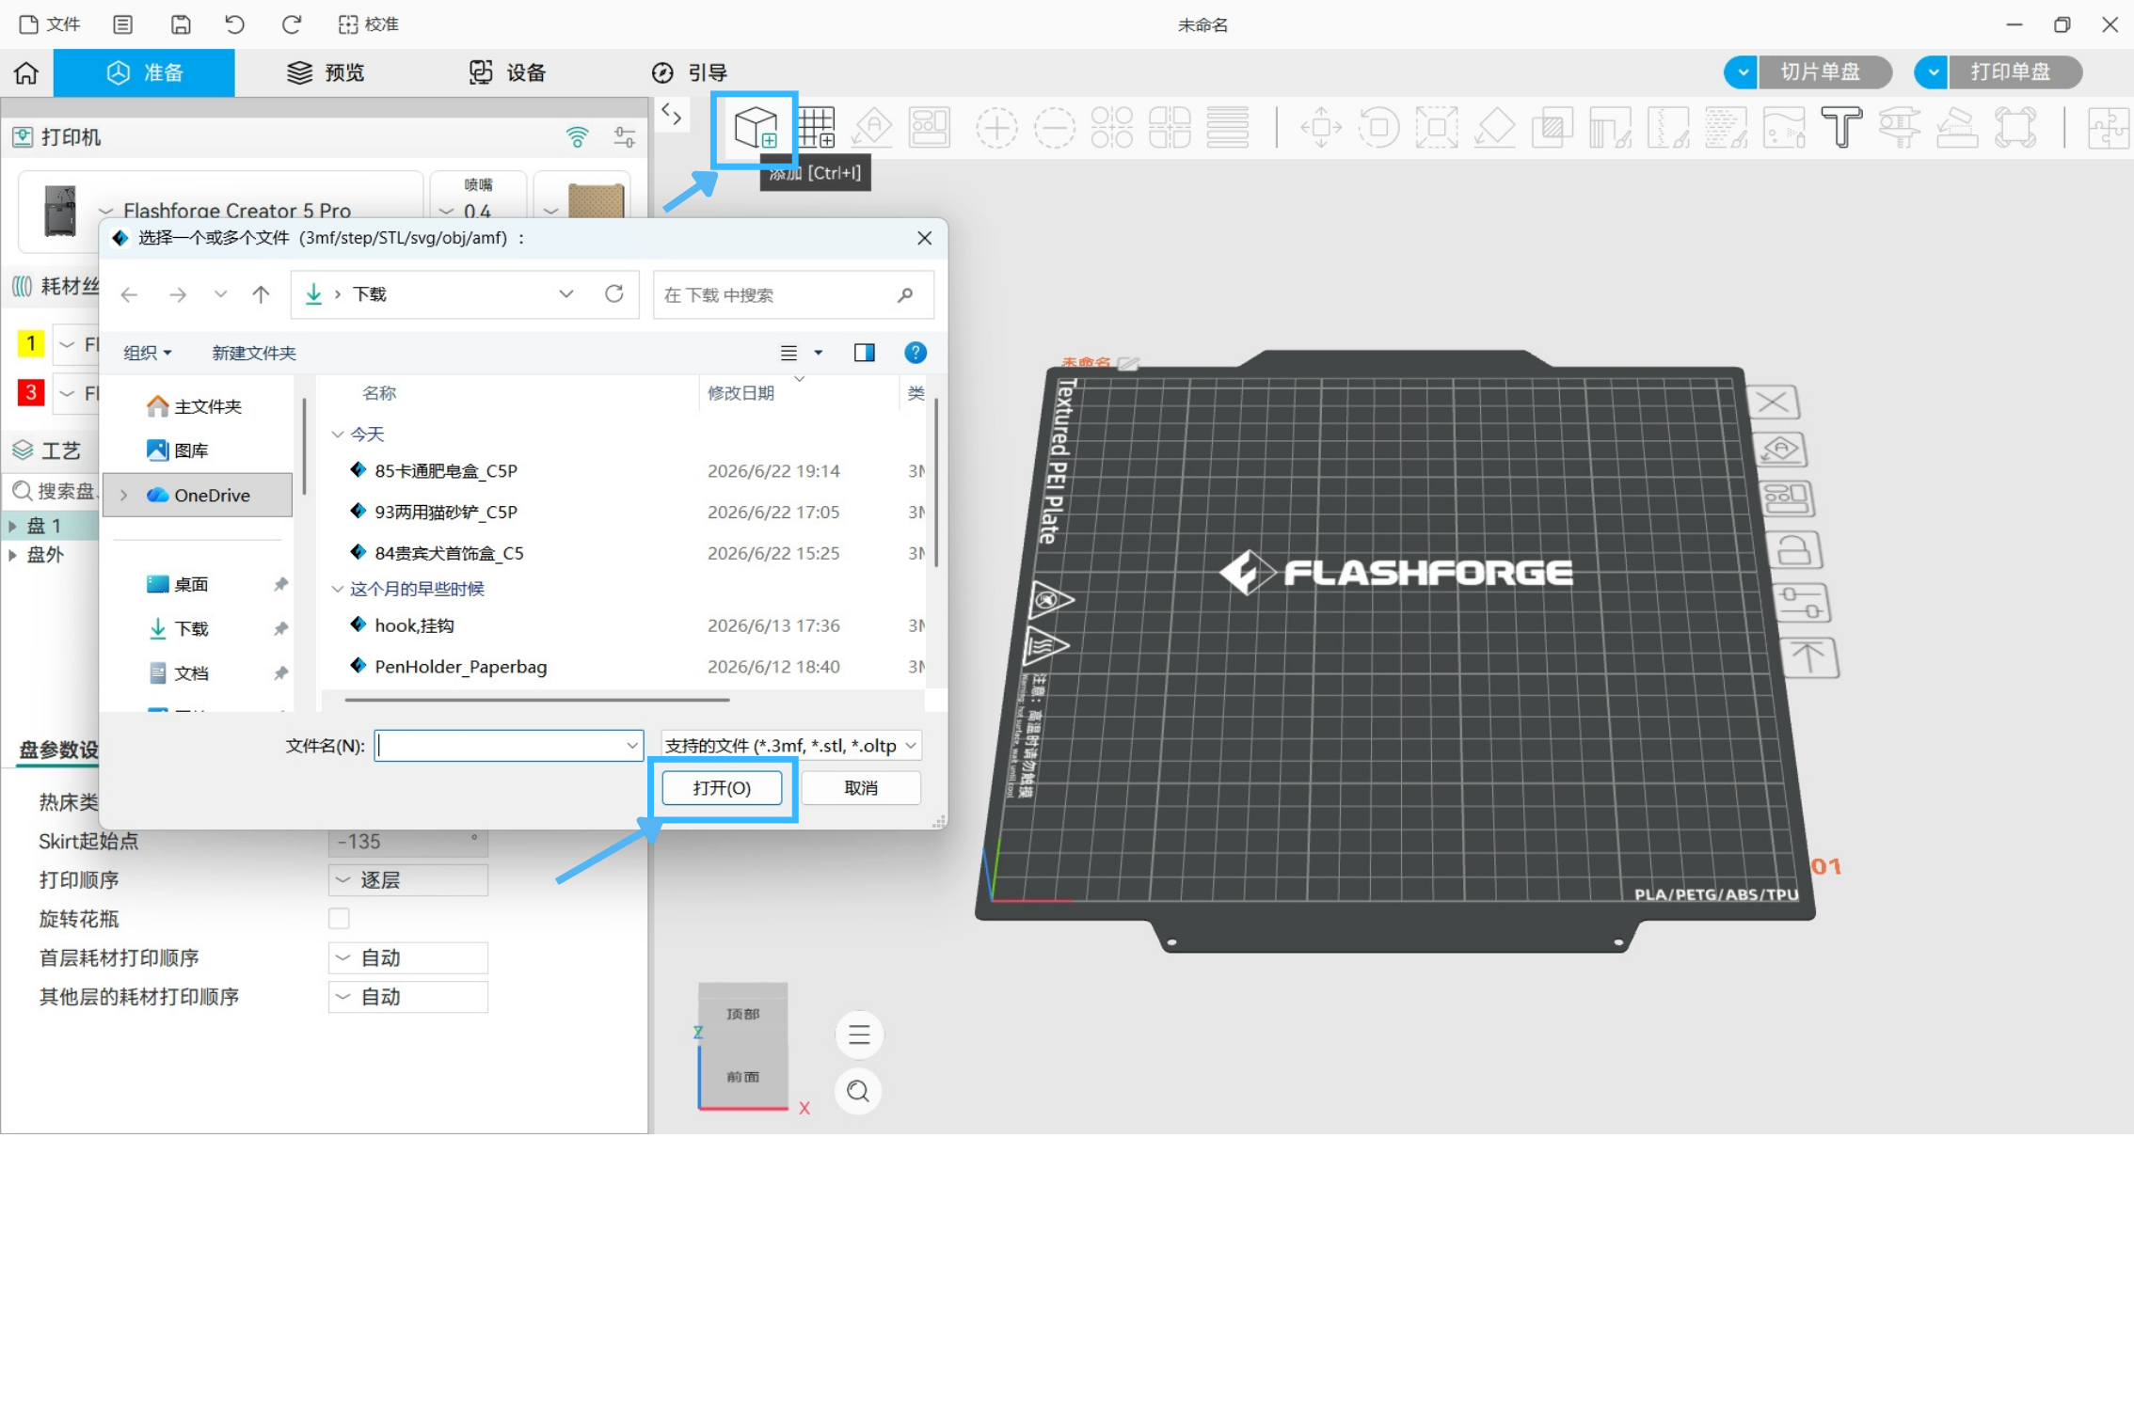Switch to the 准备 tab

tap(144, 72)
